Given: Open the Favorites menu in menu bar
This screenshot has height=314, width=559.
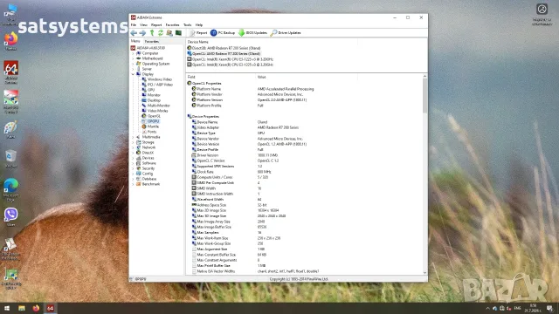Looking at the screenshot, I should pos(173,25).
